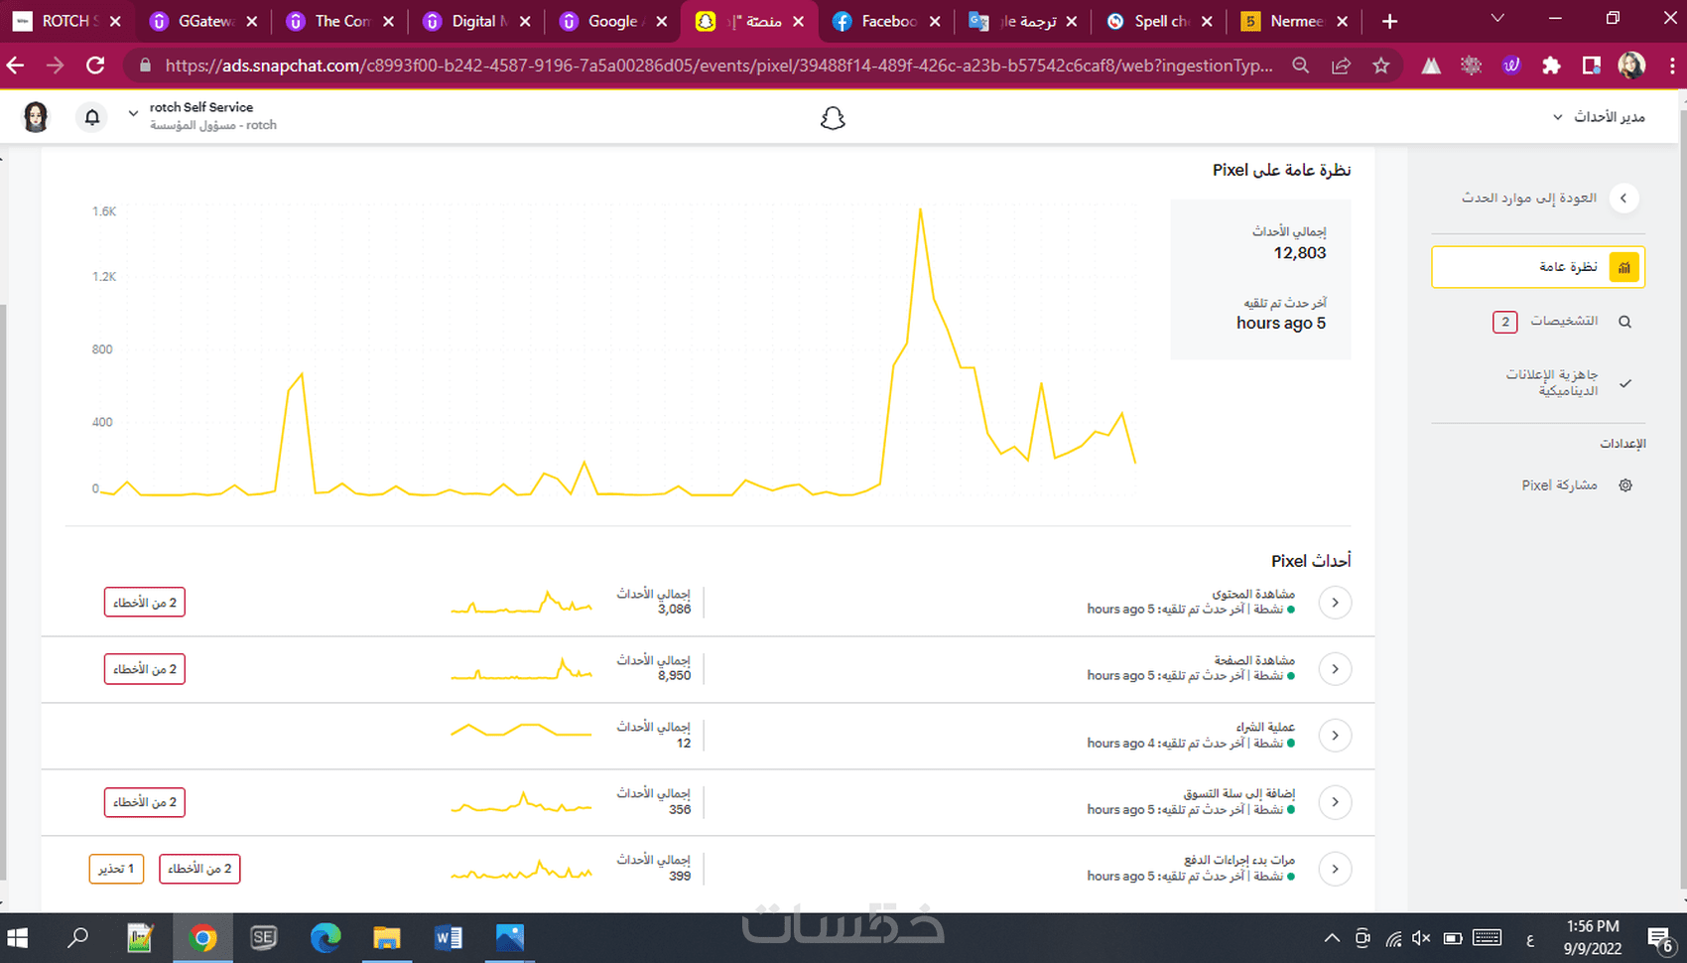Click the browser forward arrow
Screen dimensions: 1687x963
coord(56,66)
